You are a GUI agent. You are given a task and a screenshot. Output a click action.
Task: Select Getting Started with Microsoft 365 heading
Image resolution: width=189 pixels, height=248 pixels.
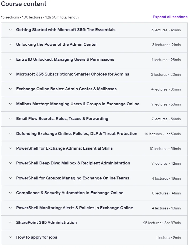point(66,30)
